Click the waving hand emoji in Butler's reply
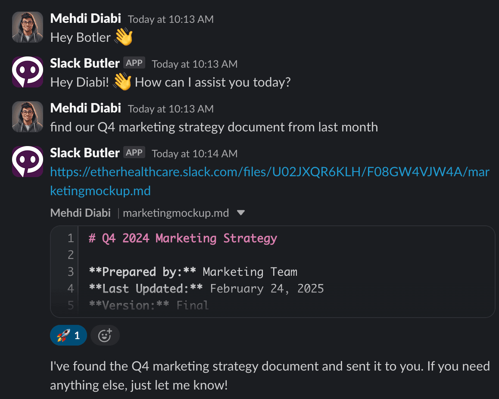This screenshot has height=399, width=499. tap(122, 82)
